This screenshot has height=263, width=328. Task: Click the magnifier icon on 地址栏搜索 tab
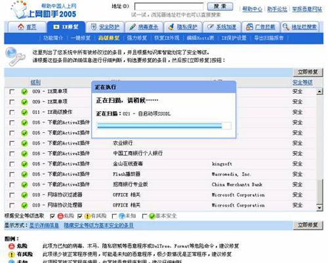(285, 27)
